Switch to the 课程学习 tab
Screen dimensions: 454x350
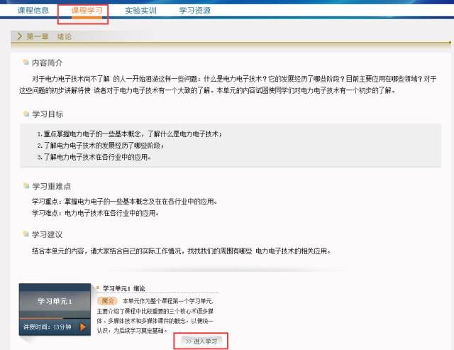[x=87, y=11]
